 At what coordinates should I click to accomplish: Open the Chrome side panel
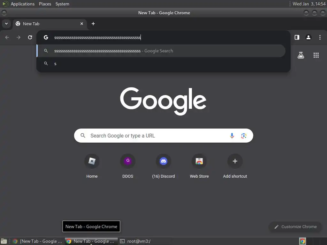coord(297,37)
